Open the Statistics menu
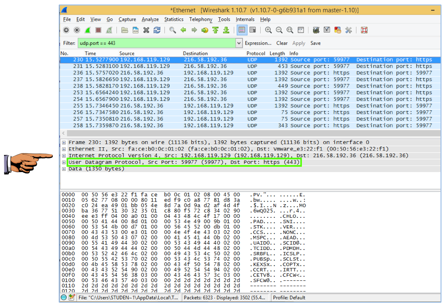446x308 pixels. 174,19
